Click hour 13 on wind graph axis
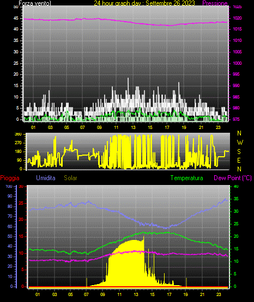254x302 pixels. coord(133,127)
